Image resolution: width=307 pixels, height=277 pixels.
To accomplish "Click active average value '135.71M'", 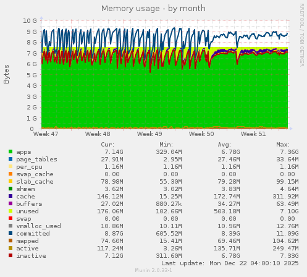I will click(x=227, y=249).
